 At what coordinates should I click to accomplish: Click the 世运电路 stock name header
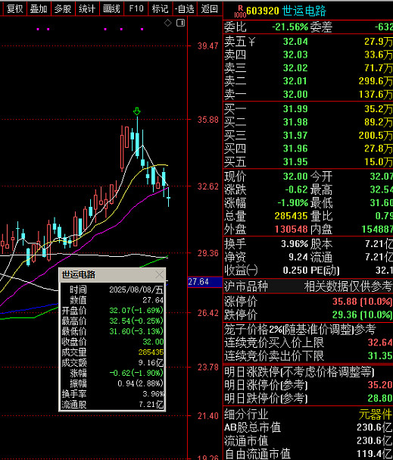tap(304, 11)
